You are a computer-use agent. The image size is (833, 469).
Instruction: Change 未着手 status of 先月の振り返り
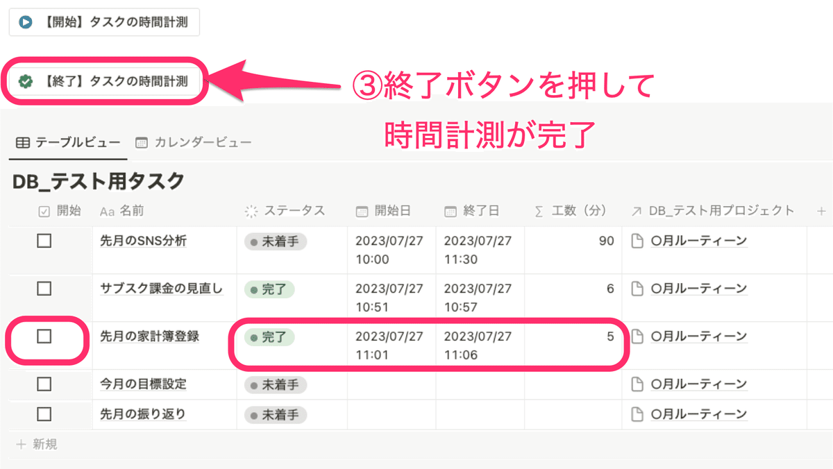(x=276, y=415)
